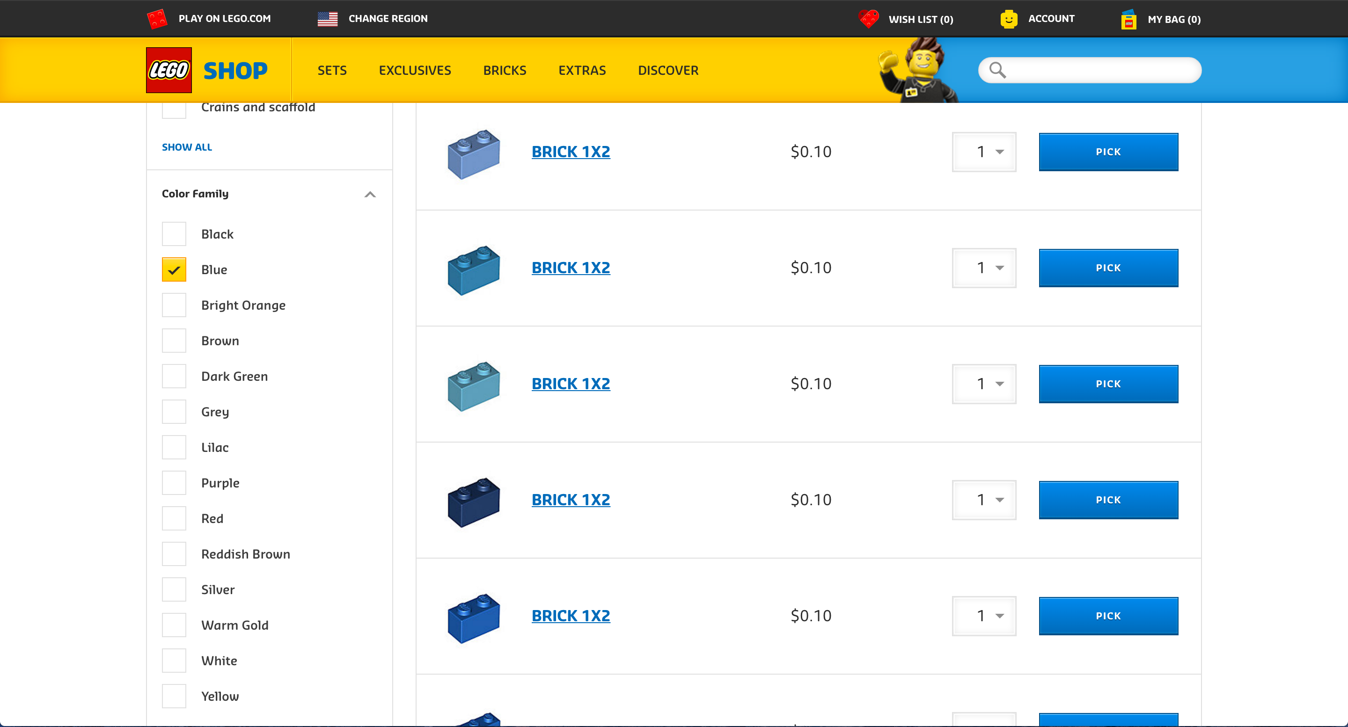Screen dimensions: 1348x727
Task: Open the Exclusives menu
Action: point(415,70)
